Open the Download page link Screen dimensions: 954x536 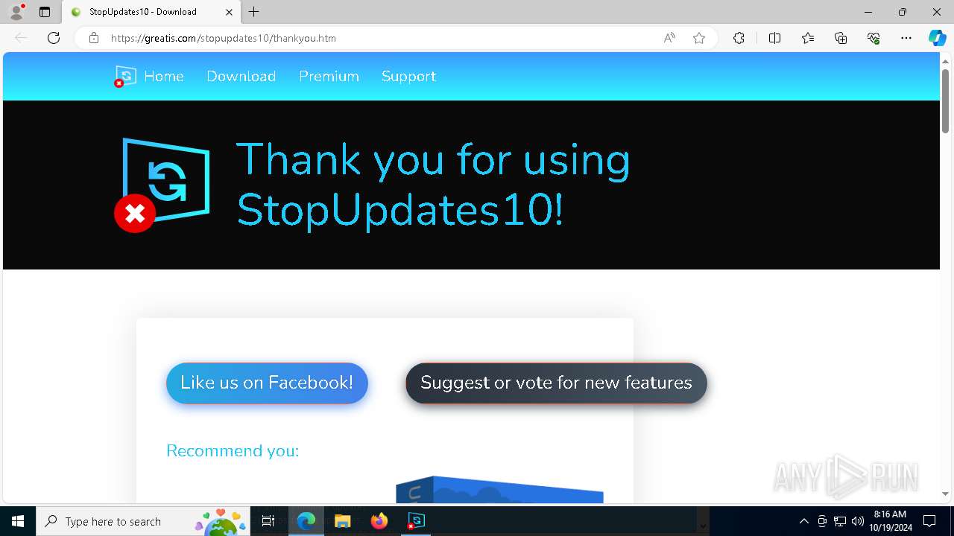tap(241, 76)
